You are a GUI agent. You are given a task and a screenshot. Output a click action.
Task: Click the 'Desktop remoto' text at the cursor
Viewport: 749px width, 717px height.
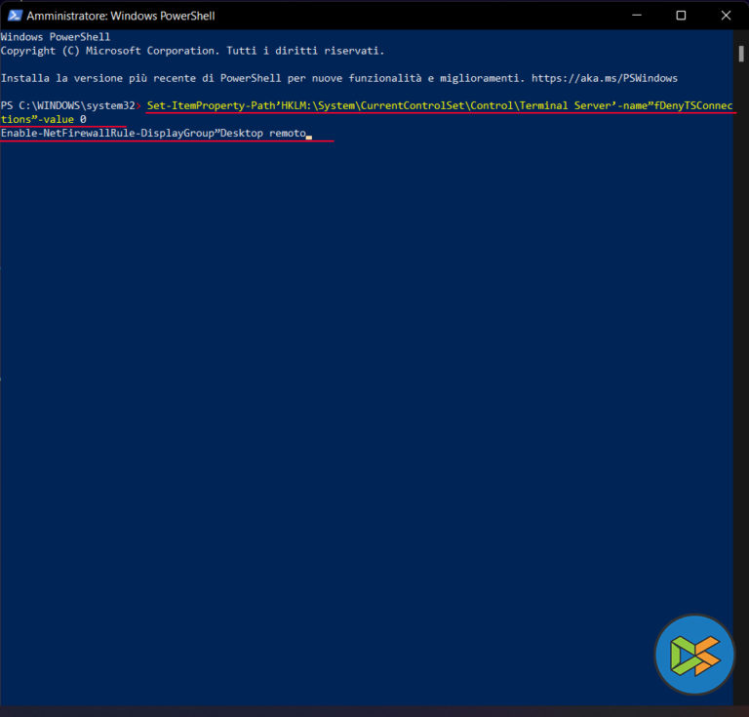pyautogui.click(x=262, y=134)
